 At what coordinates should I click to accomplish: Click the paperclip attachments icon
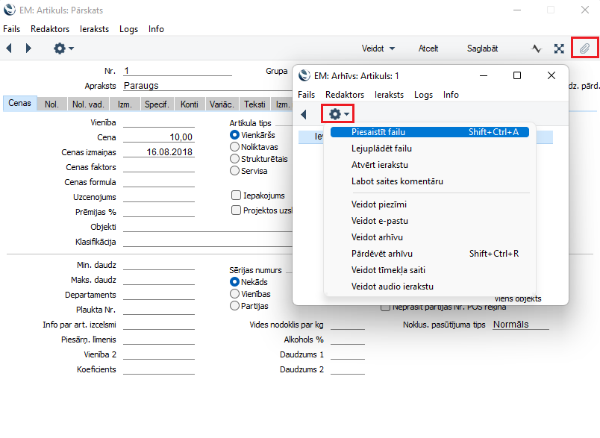[x=585, y=49]
